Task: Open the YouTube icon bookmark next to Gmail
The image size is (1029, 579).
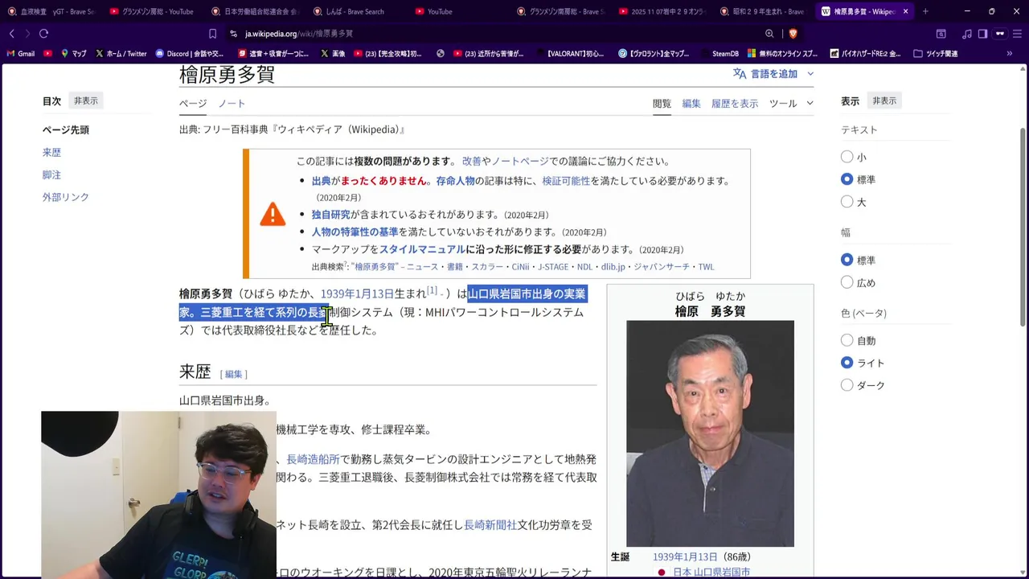Action: coord(48,54)
